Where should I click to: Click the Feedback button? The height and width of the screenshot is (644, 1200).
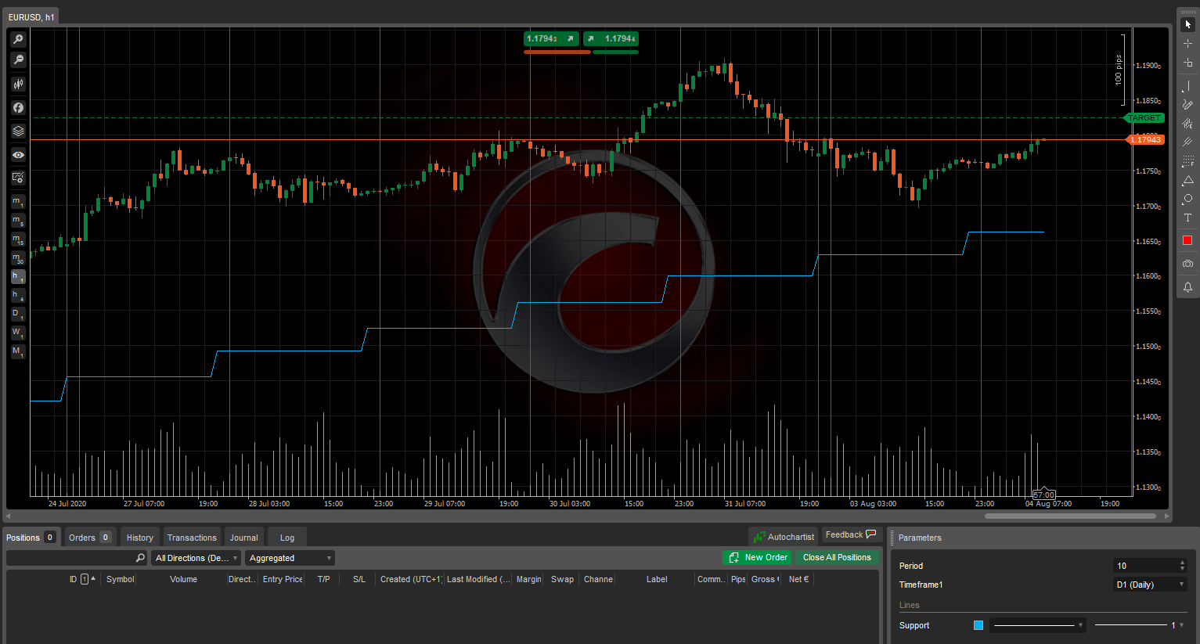852,534
